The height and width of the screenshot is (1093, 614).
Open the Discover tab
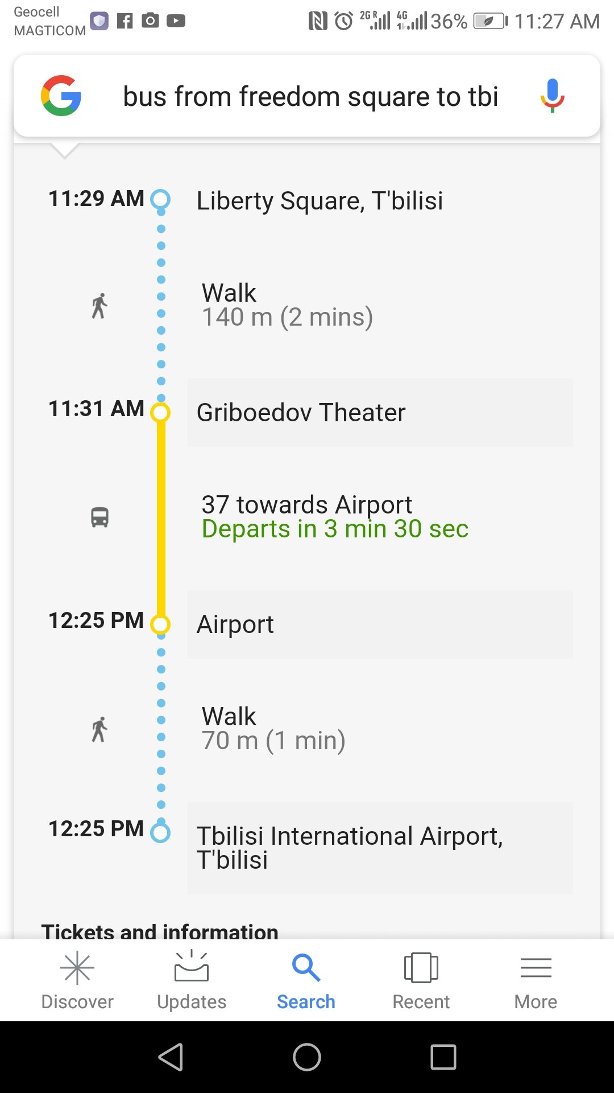click(77, 981)
